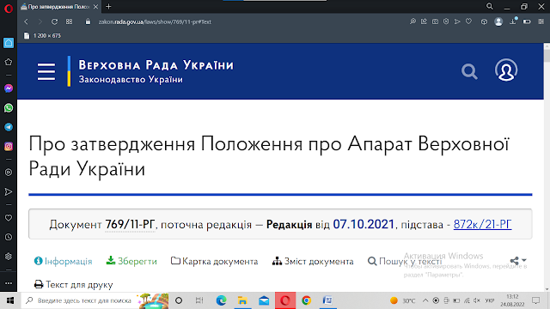Open File Explorer from taskbar
Screen dimensions: 550x309
click(242, 300)
